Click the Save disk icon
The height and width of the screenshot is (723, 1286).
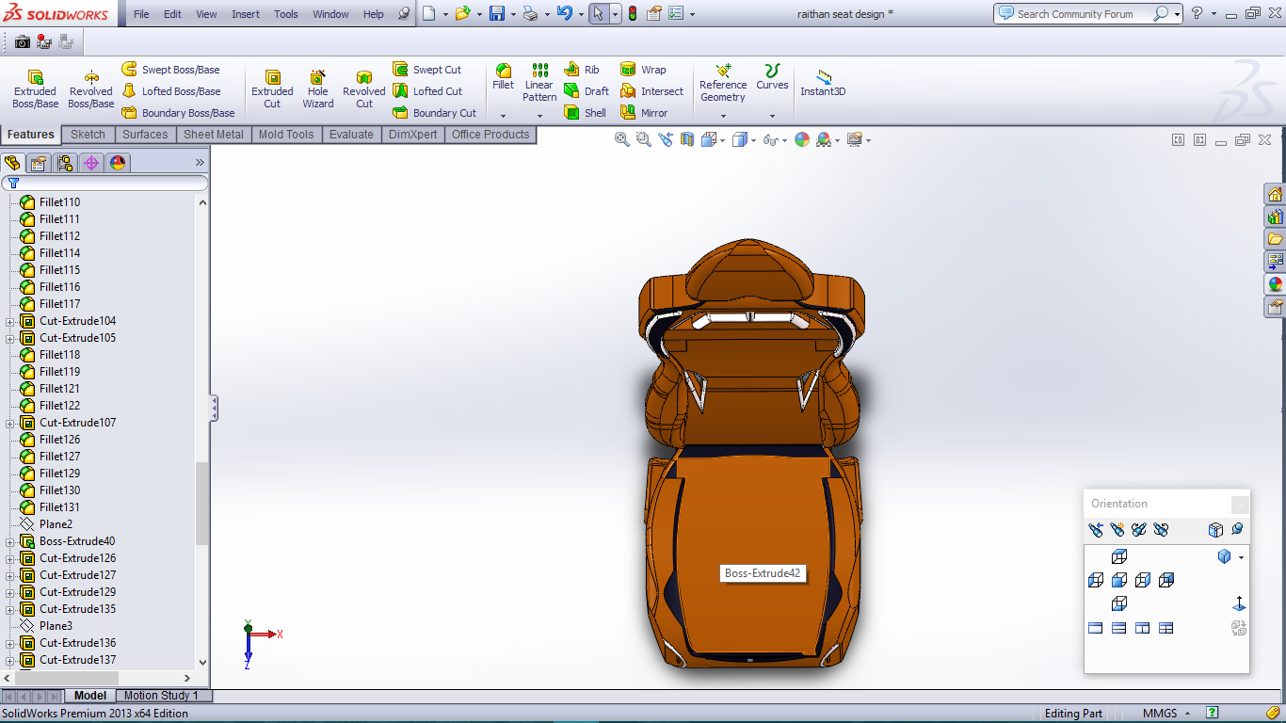(x=496, y=13)
